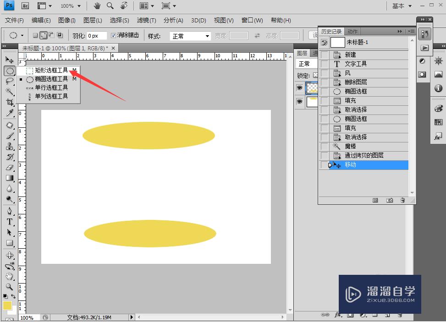Select the Eraser tool
Screen dimensions: 446x322
[x=9, y=167]
